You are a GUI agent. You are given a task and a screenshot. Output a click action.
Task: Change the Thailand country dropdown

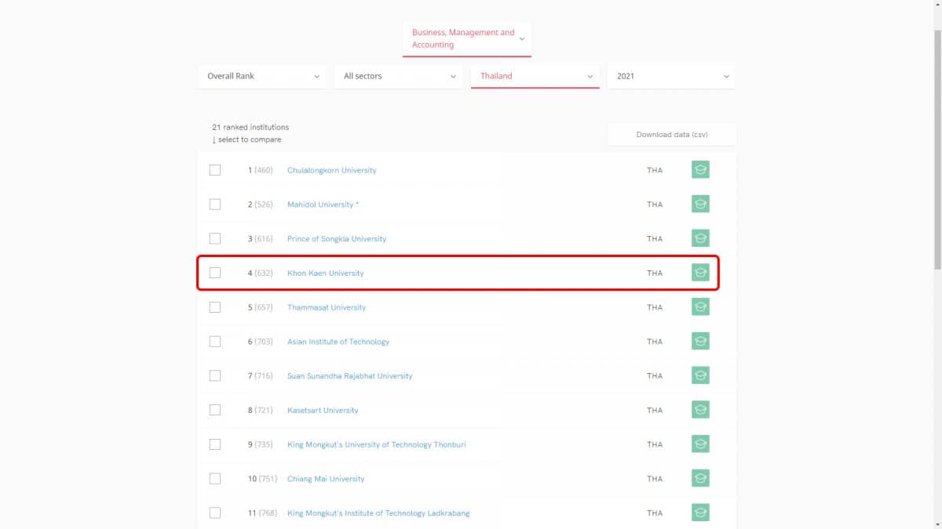click(x=535, y=76)
